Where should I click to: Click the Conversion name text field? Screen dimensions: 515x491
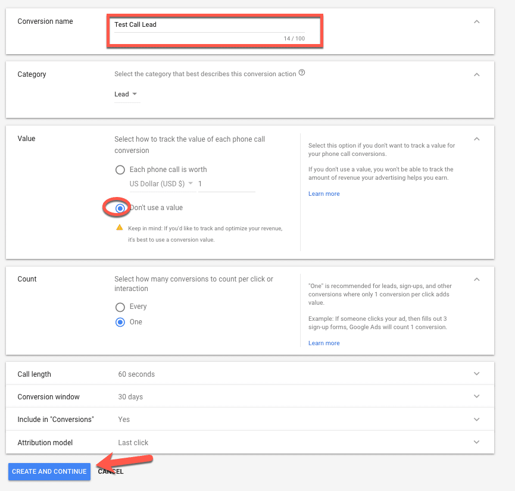pos(210,25)
